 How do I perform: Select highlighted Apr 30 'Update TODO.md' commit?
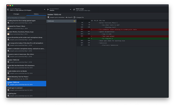pyautogui.click(x=26, y=84)
